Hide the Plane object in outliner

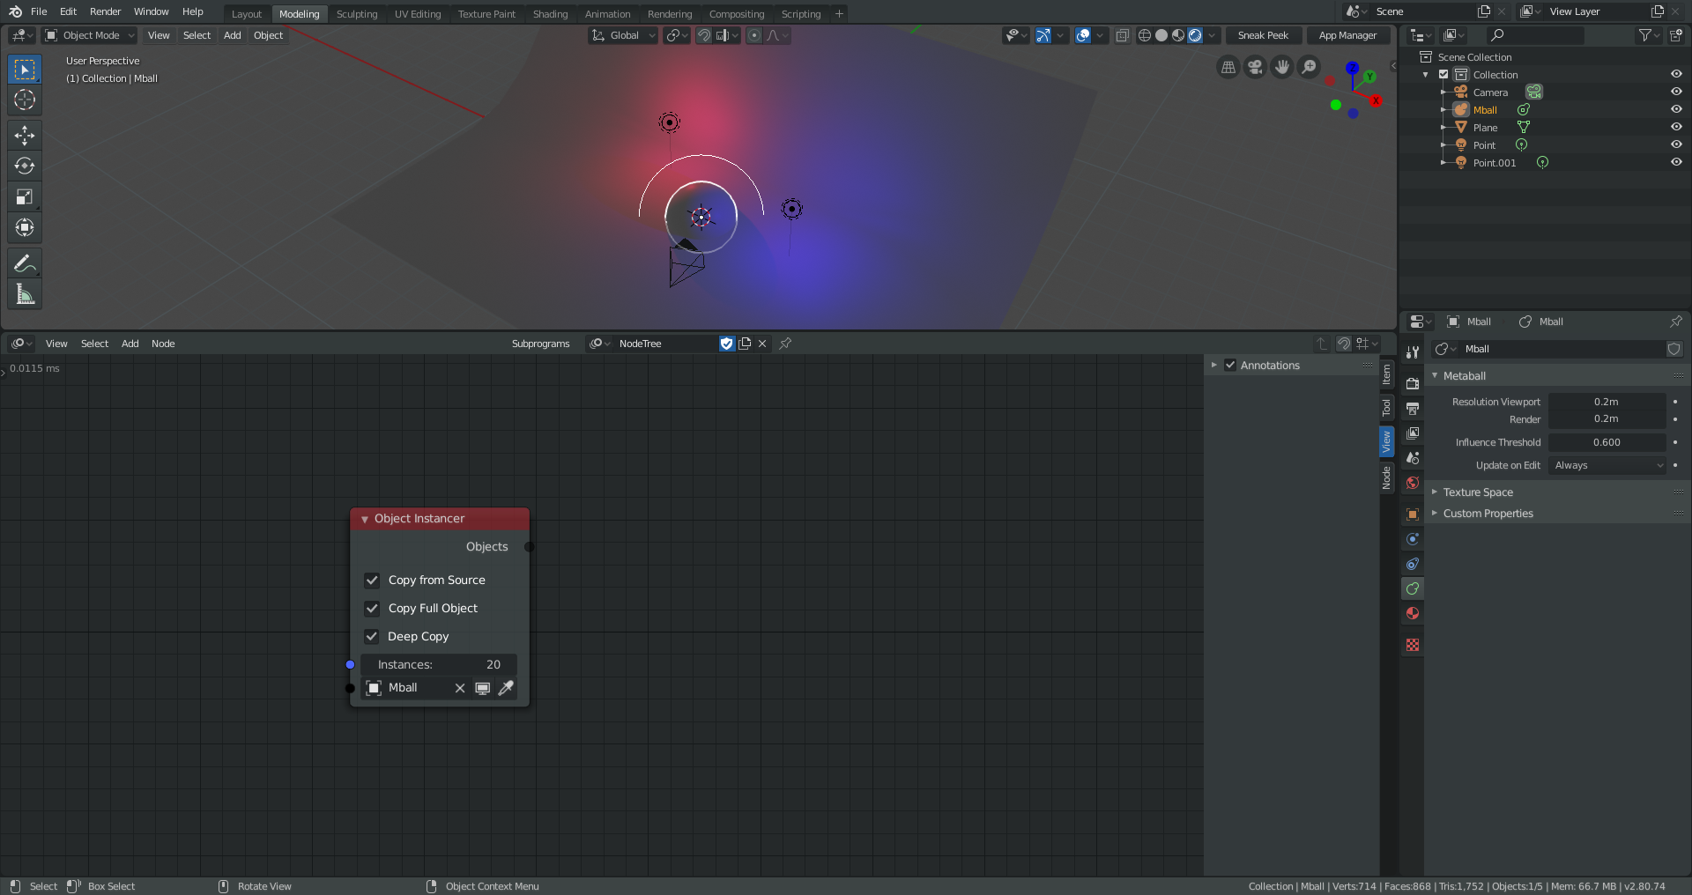coord(1676,127)
